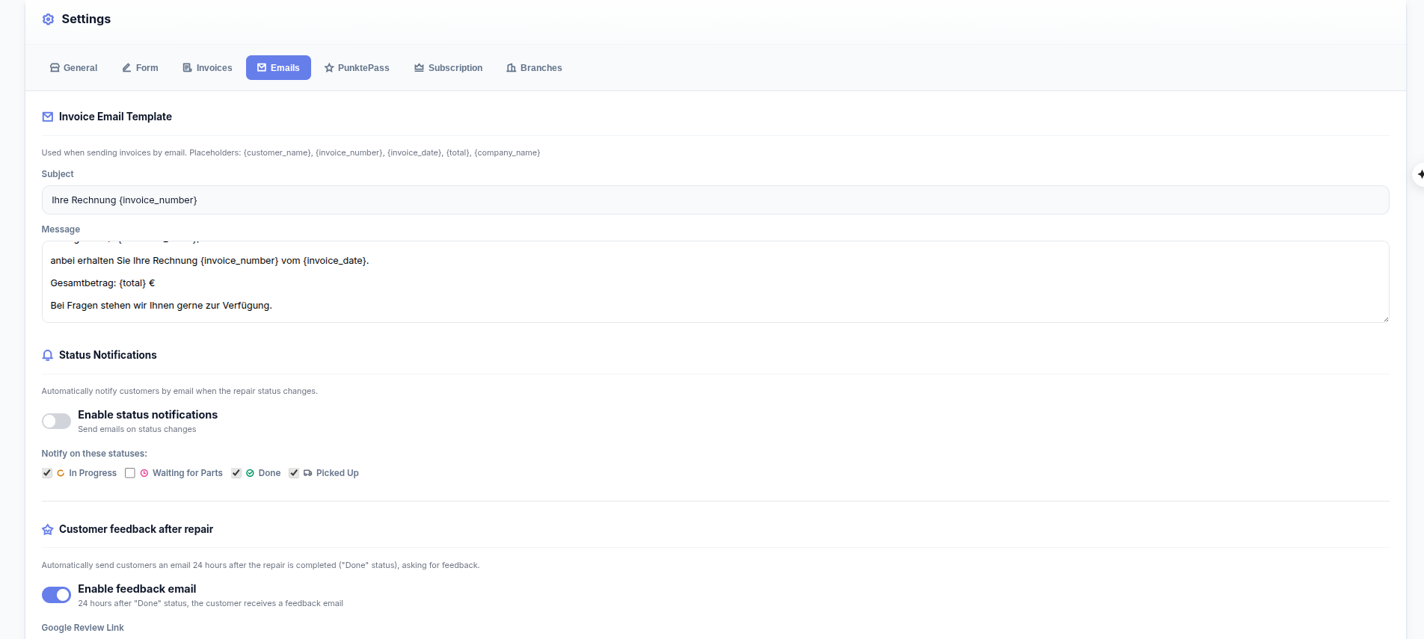The width and height of the screenshot is (1424, 639).
Task: Open the Subscription tab
Action: [448, 68]
